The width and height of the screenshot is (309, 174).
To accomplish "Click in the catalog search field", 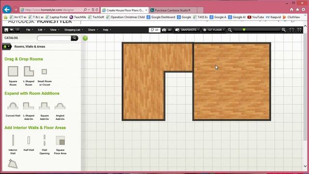I will point(54,38).
